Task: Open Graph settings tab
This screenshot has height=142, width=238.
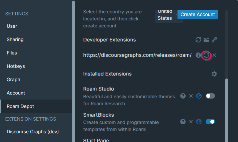Action: click(x=36, y=80)
